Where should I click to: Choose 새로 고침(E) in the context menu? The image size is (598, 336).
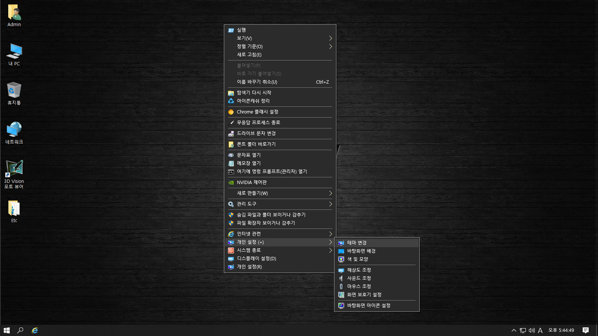280,55
